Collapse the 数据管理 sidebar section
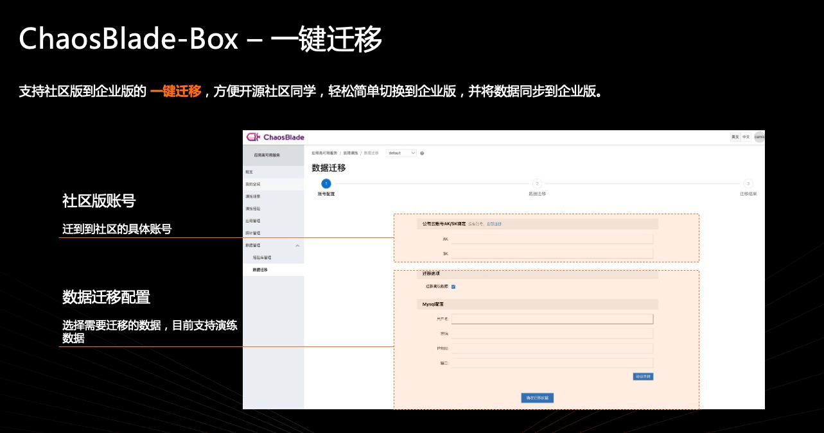This screenshot has width=824, height=433. [297, 246]
